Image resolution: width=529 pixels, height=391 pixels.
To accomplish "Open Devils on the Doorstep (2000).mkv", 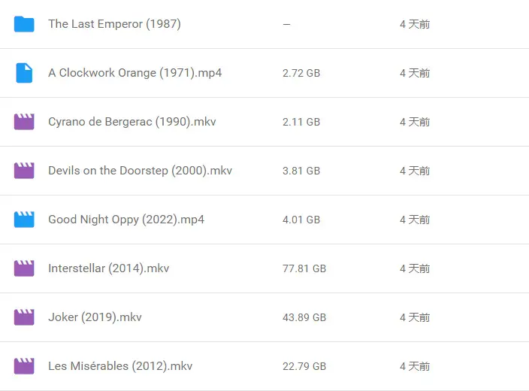I will 140,171.
